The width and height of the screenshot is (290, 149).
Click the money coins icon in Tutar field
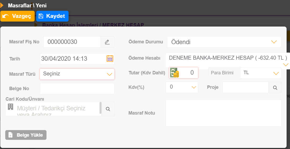pyautogui.click(x=174, y=73)
